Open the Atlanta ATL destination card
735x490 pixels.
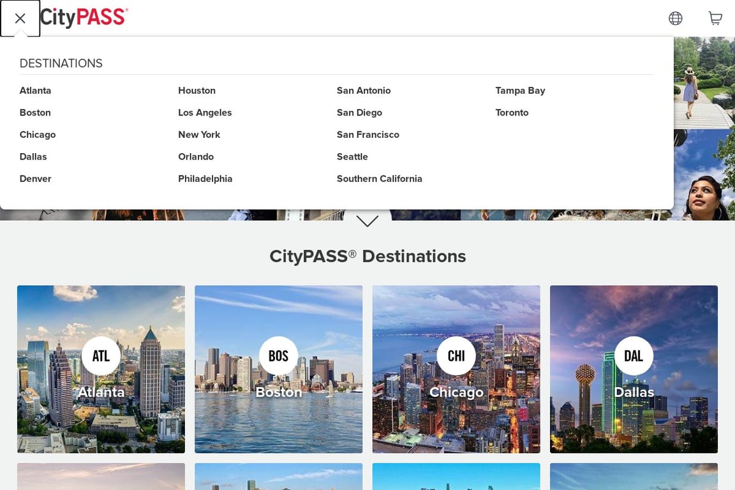point(101,369)
